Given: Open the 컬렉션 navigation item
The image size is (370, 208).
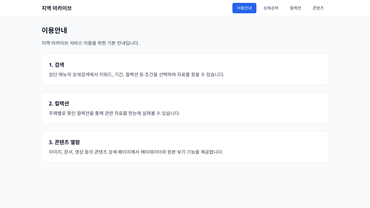Looking at the screenshot, I should coord(295,8).
